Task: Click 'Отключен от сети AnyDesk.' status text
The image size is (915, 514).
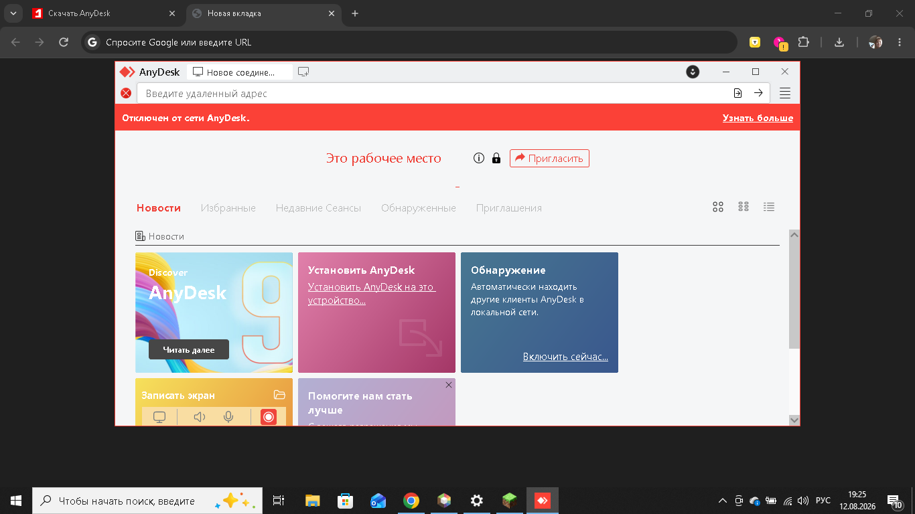Action: 186,118
